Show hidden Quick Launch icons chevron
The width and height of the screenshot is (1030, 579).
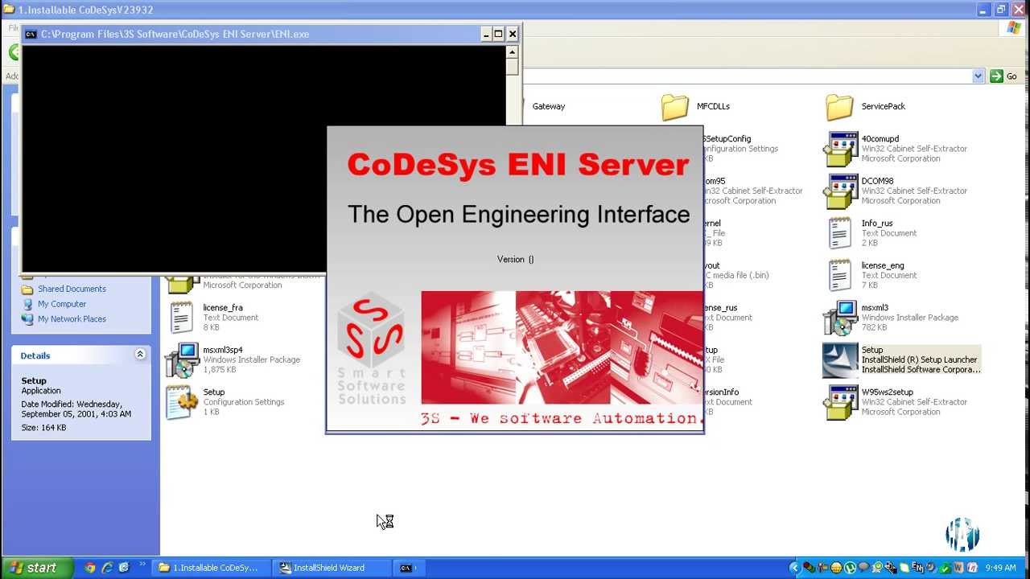pyautogui.click(x=143, y=565)
